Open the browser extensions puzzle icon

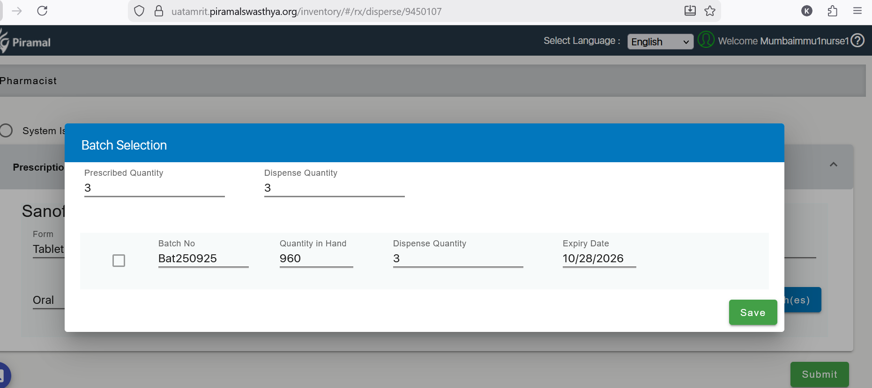coord(832,11)
